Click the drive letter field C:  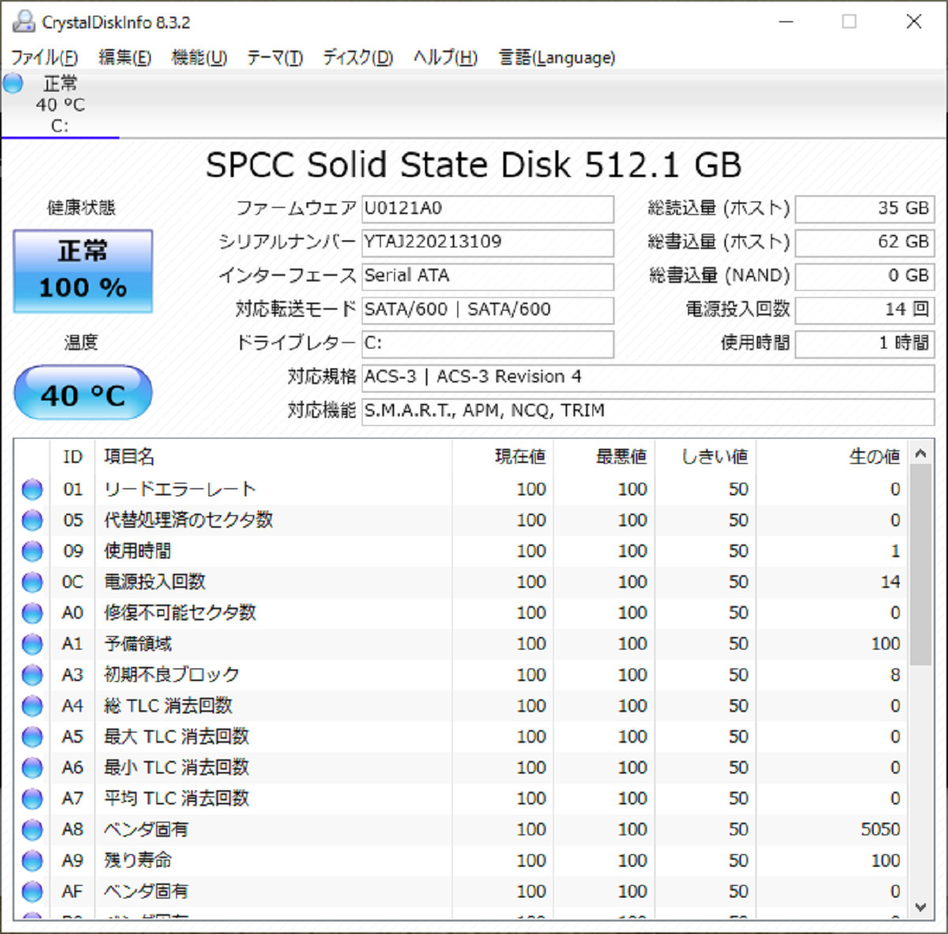tap(487, 344)
